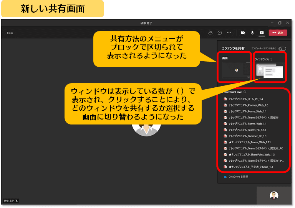295x208 pixels.
Task: Select the 画面 screen share thumbnail
Action: 236,70
